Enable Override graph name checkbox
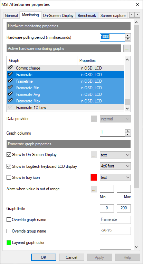This screenshot has height=264, width=143. pyautogui.click(x=9, y=220)
